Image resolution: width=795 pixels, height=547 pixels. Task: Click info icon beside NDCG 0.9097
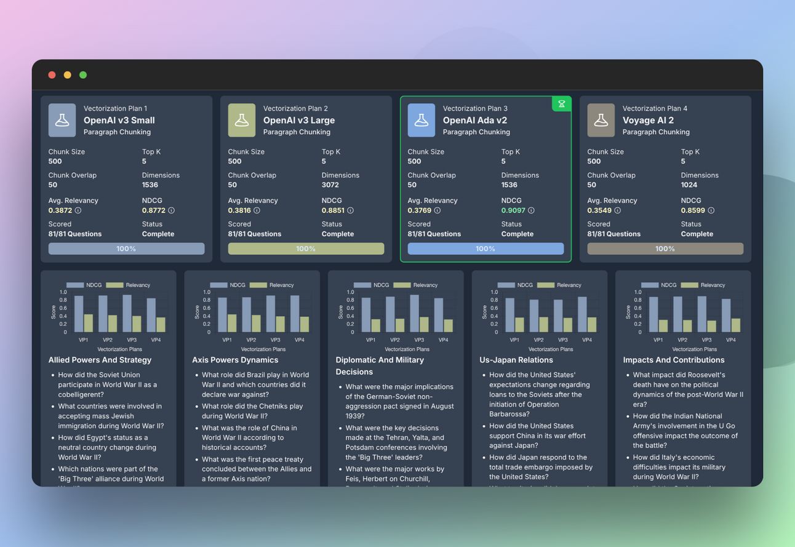tap(531, 210)
